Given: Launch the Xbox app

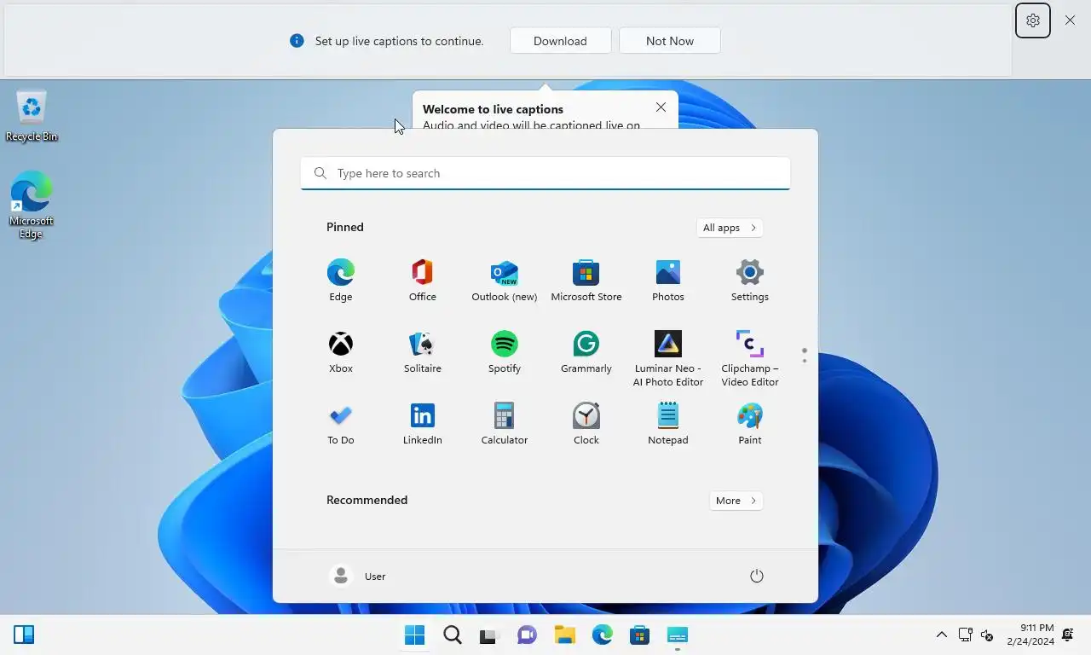Looking at the screenshot, I should 340,352.
